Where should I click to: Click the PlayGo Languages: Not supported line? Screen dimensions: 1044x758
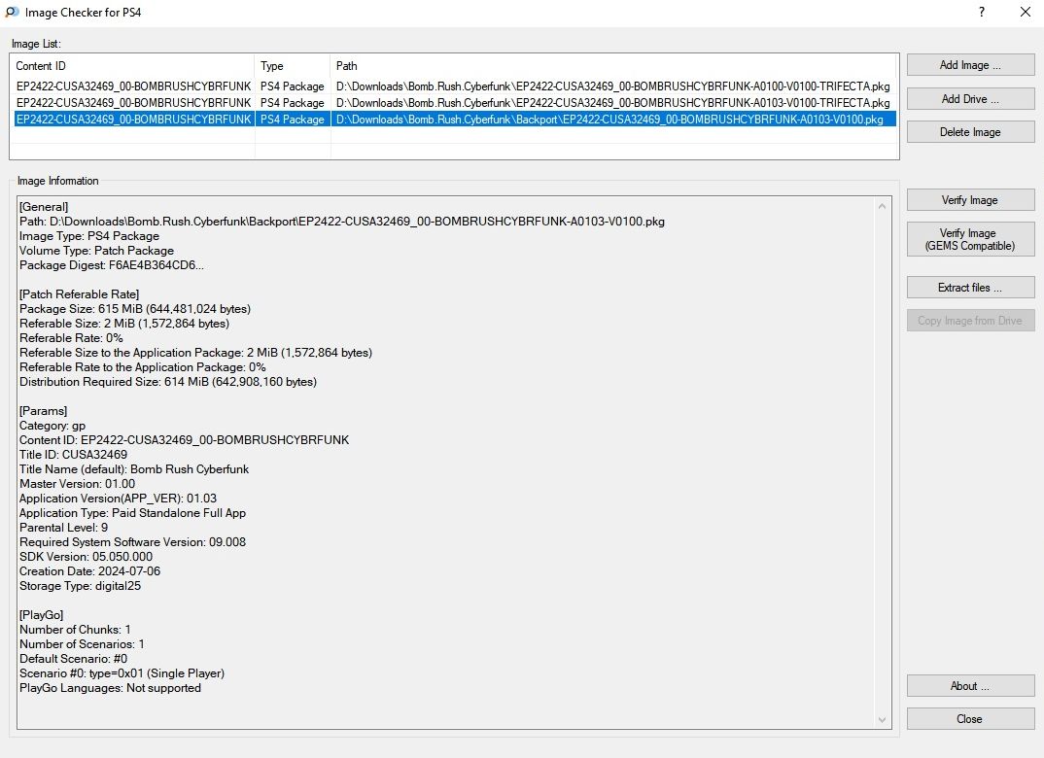pos(110,687)
